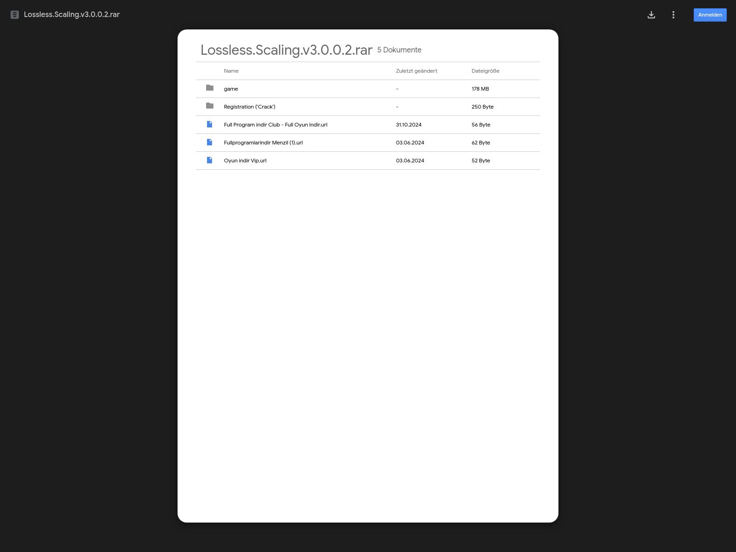736x552 pixels.
Task: Click 03.06.2024 date in Fullprogramlarindir row
Action: [x=410, y=143]
